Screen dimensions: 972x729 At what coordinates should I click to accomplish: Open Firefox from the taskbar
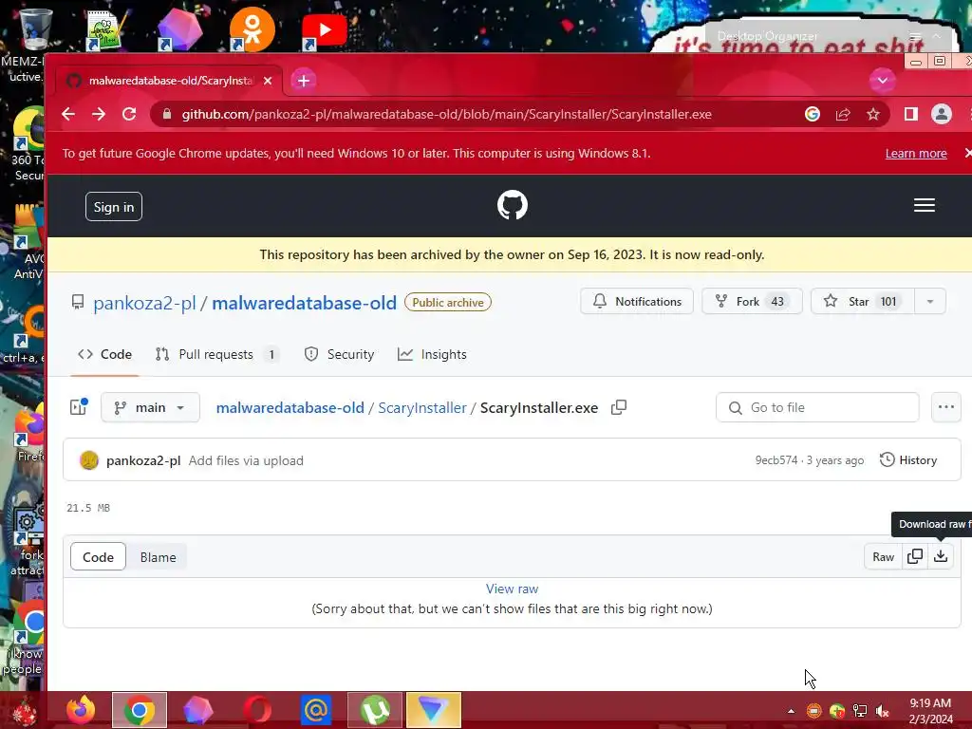coord(82,710)
